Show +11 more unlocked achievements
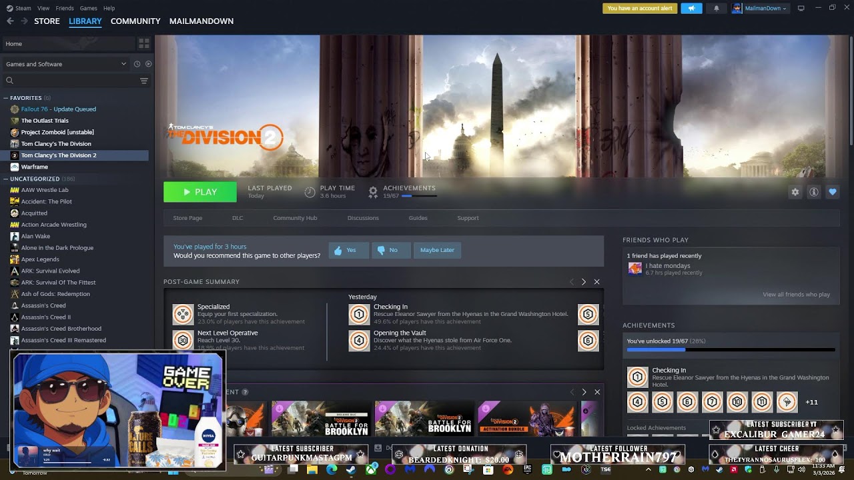This screenshot has width=854, height=480. click(x=811, y=402)
